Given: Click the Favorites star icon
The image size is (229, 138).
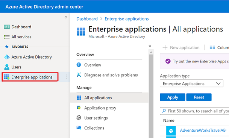Looking at the screenshot, I should coord(7,47).
